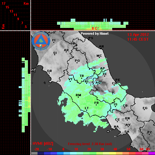Select the PE city label on the coast
Screen dimensions: 155x155
click(118, 80)
